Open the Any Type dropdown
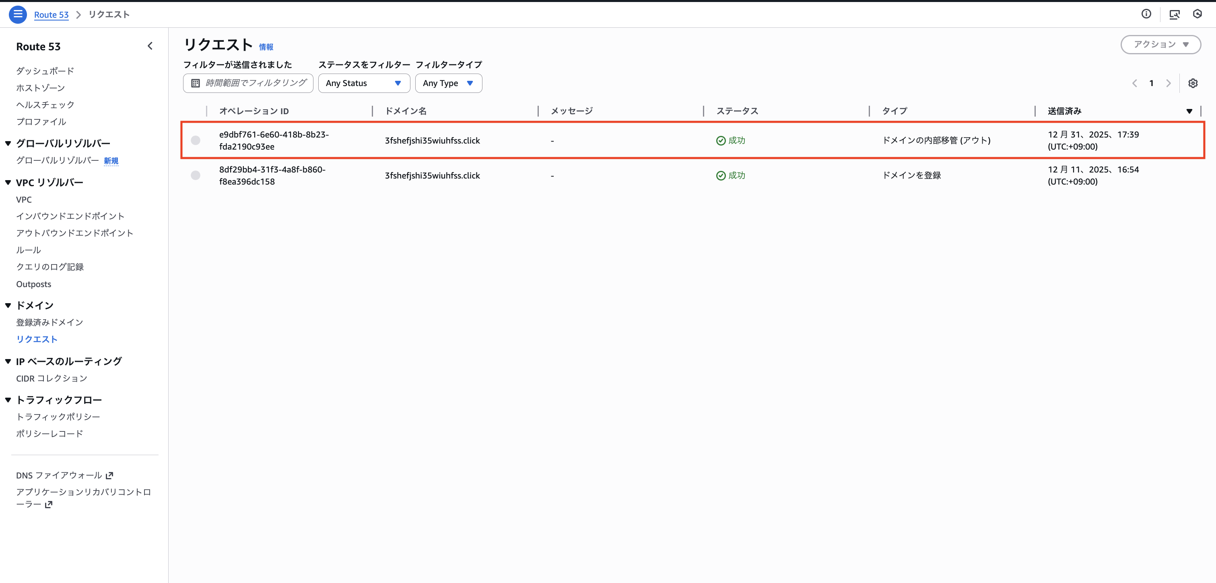 point(448,83)
